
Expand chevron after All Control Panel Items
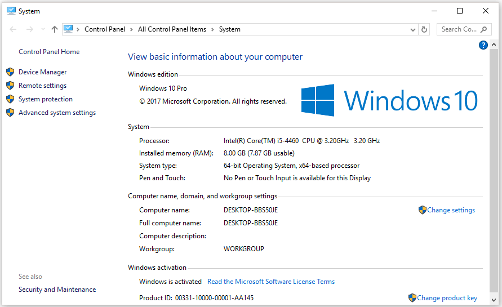pyautogui.click(x=212, y=29)
